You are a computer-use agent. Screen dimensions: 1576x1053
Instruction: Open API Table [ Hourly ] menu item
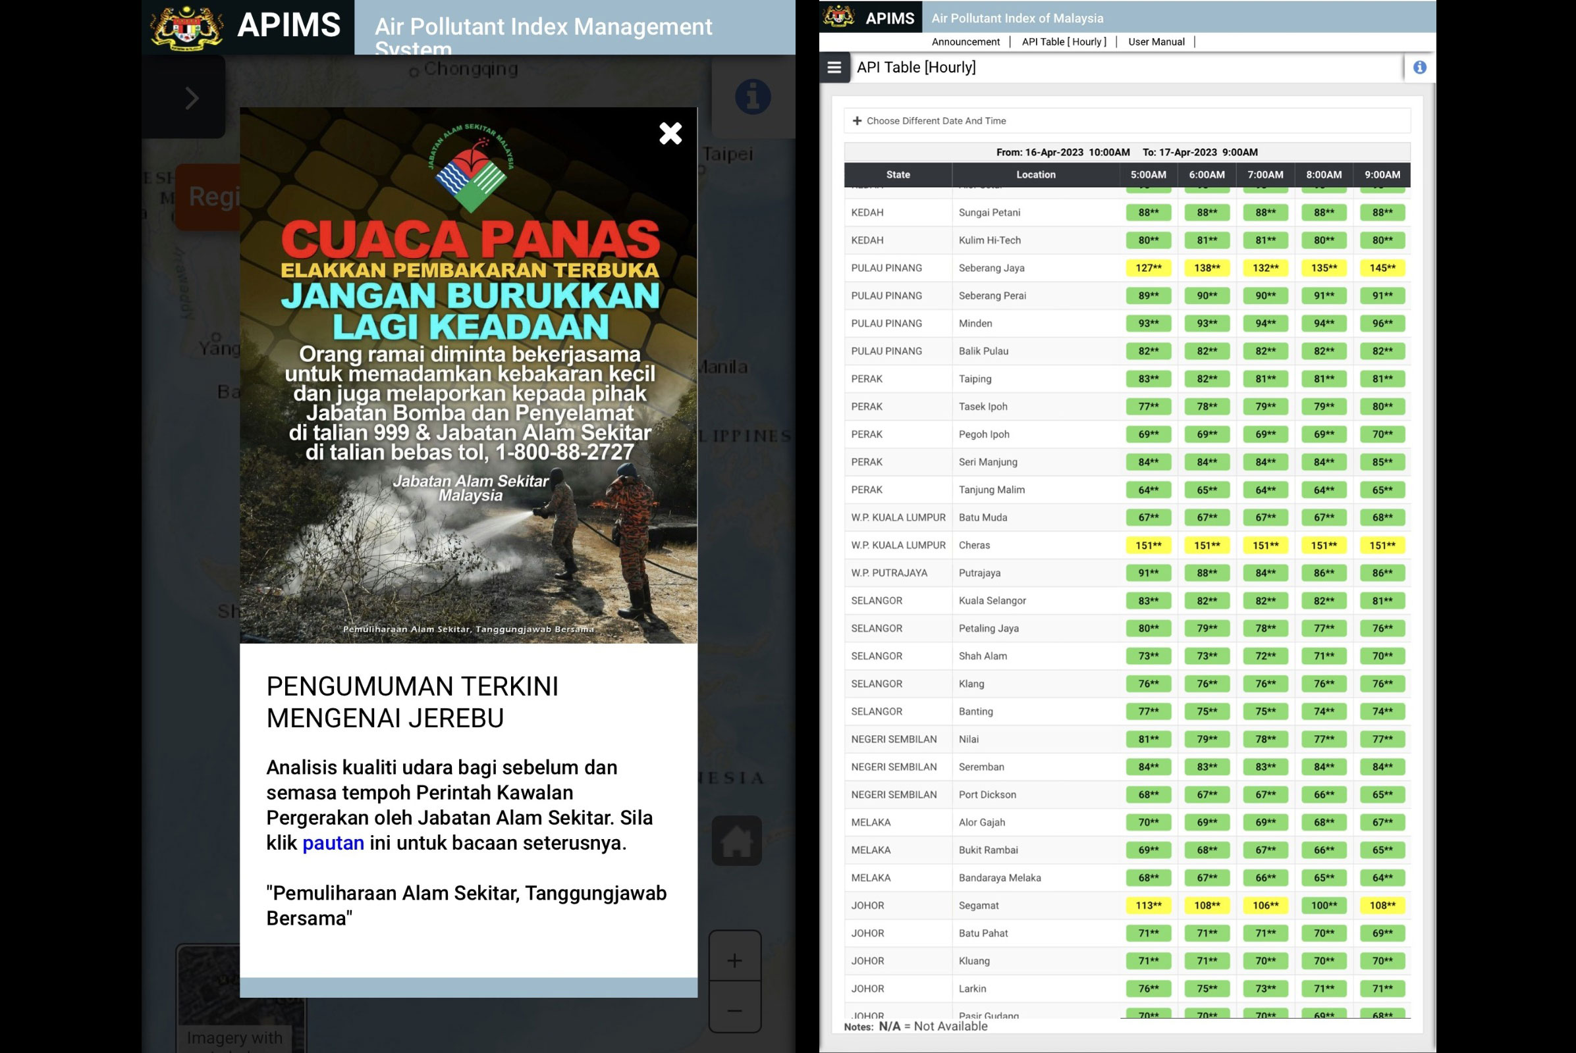click(1063, 41)
